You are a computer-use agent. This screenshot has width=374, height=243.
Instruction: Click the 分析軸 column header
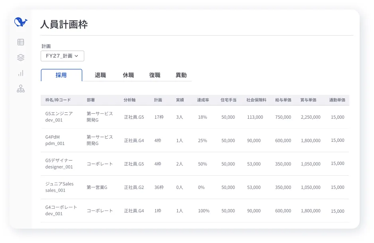click(130, 100)
